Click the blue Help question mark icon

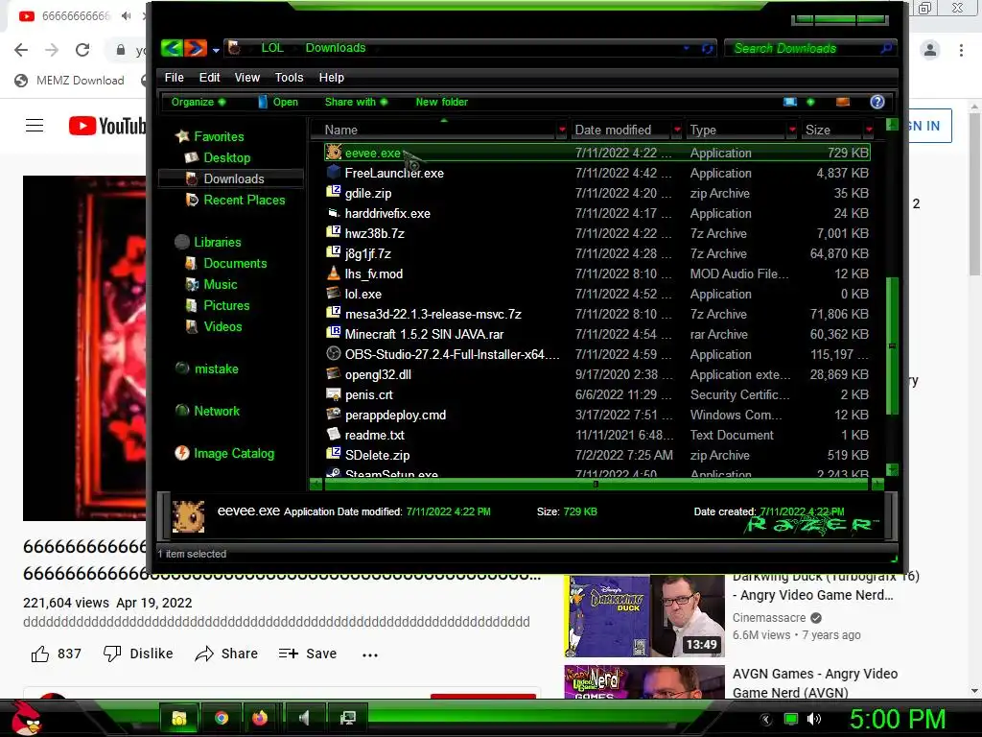877,102
